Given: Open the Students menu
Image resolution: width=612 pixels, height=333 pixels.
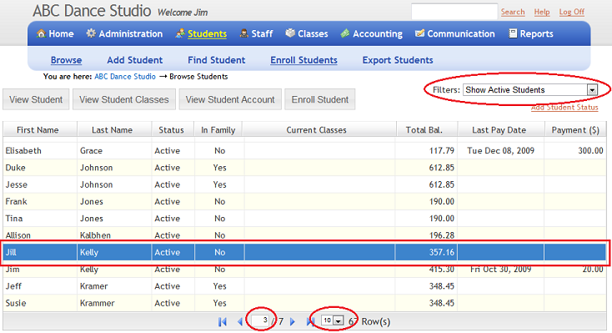Looking at the screenshot, I should 207,34.
